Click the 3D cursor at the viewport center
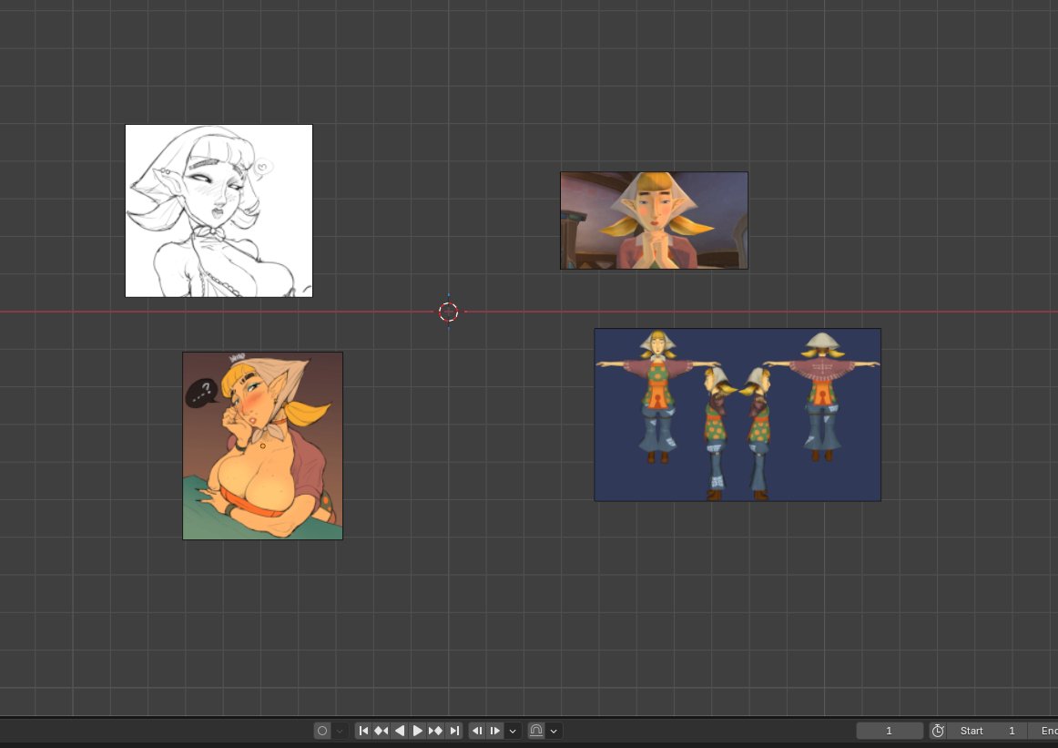 (x=447, y=312)
